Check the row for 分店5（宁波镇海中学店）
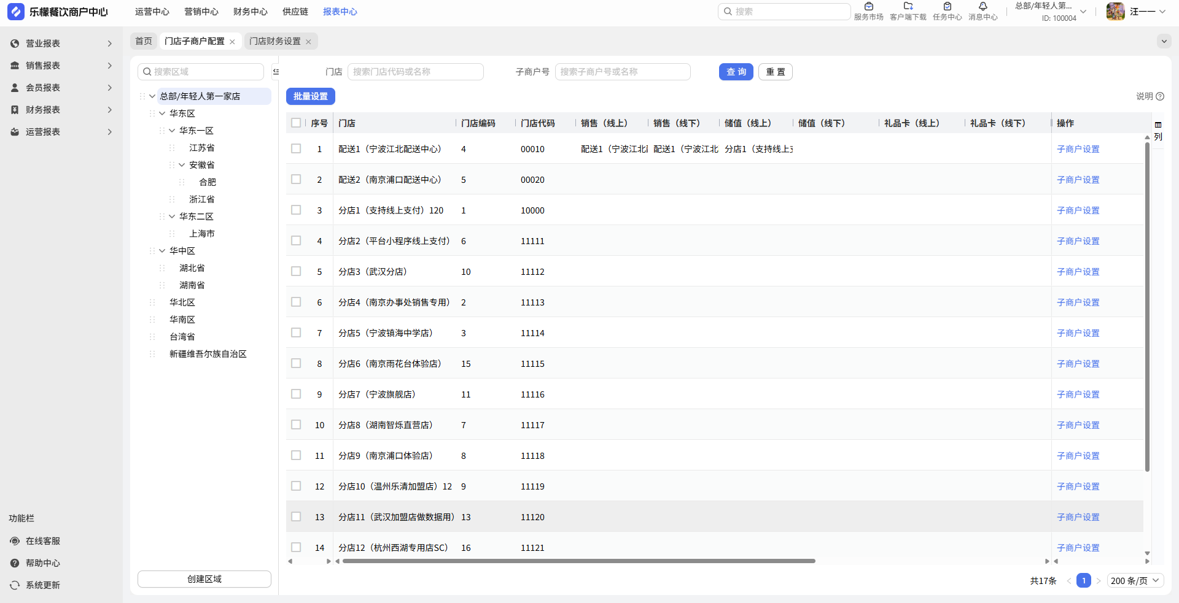Screen dimensions: 1179x603 coord(296,332)
